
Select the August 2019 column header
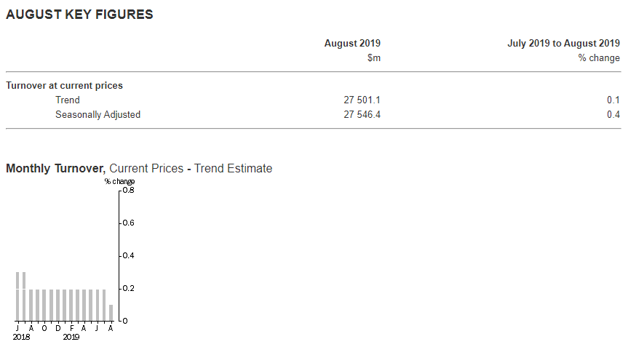352,43
